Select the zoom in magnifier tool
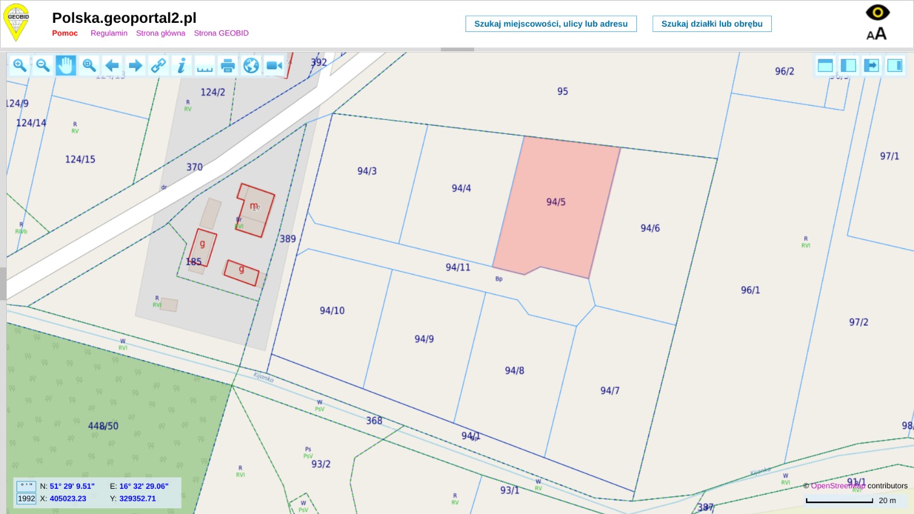The height and width of the screenshot is (514, 914). [x=20, y=66]
